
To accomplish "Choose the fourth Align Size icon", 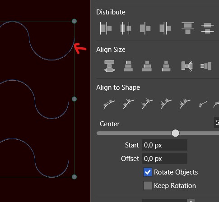I will click(x=166, y=66).
